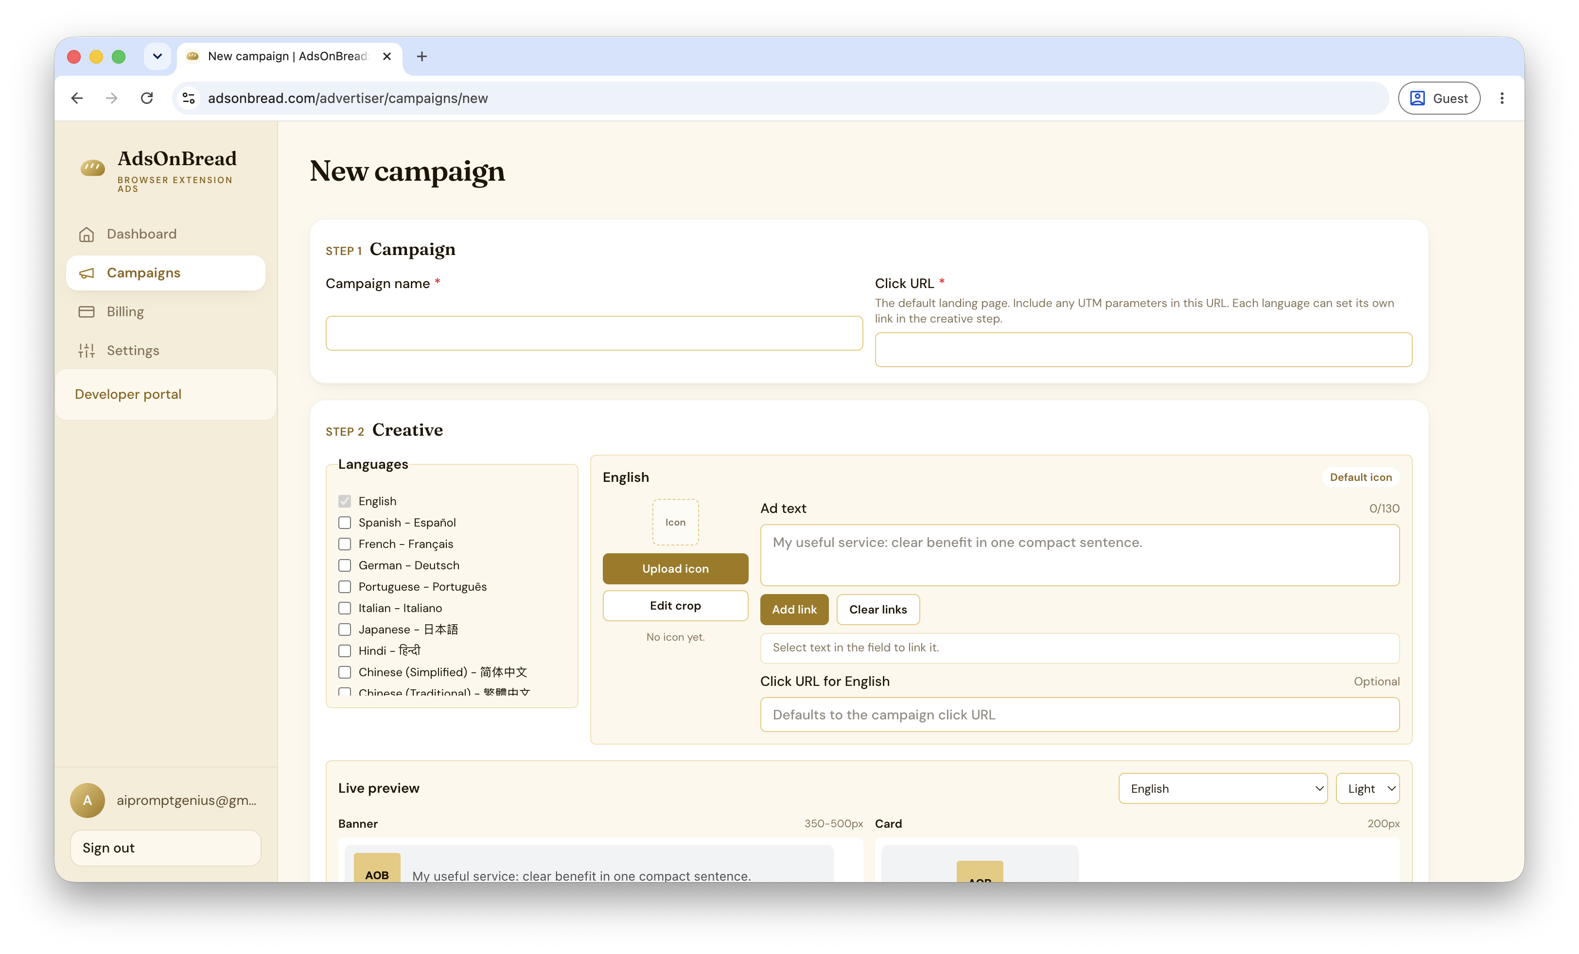
Task: Click the browser forward arrow
Action: (x=111, y=98)
